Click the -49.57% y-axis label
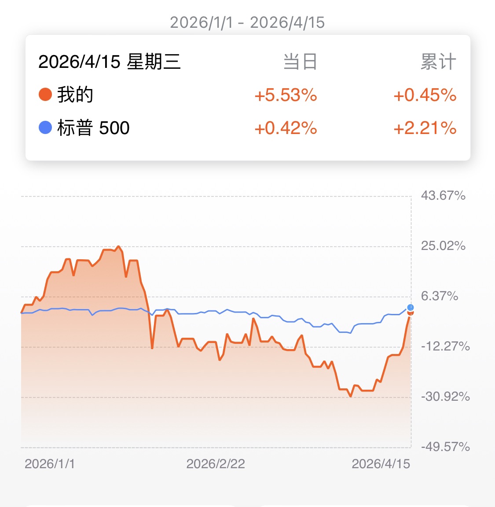This screenshot has height=507, width=495. [445, 447]
